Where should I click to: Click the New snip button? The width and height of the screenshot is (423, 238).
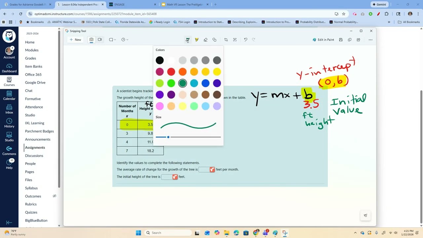click(75, 40)
